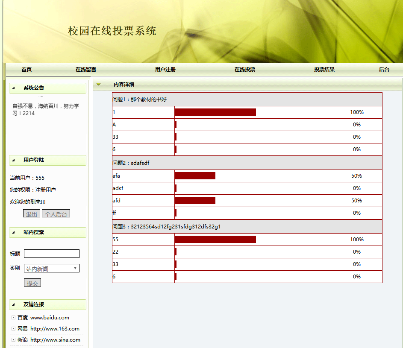Click the 您的权限：注册用户 text
This screenshot has height=348, width=403.
(x=32, y=190)
